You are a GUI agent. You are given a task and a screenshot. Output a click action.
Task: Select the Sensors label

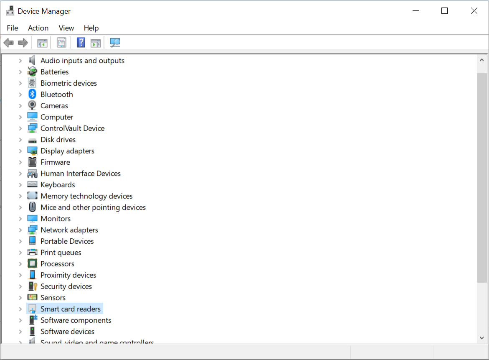pyautogui.click(x=53, y=298)
